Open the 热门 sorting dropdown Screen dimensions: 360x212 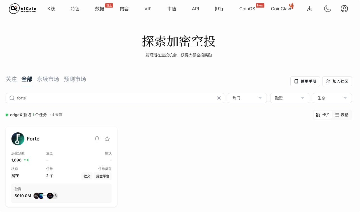[247, 98]
